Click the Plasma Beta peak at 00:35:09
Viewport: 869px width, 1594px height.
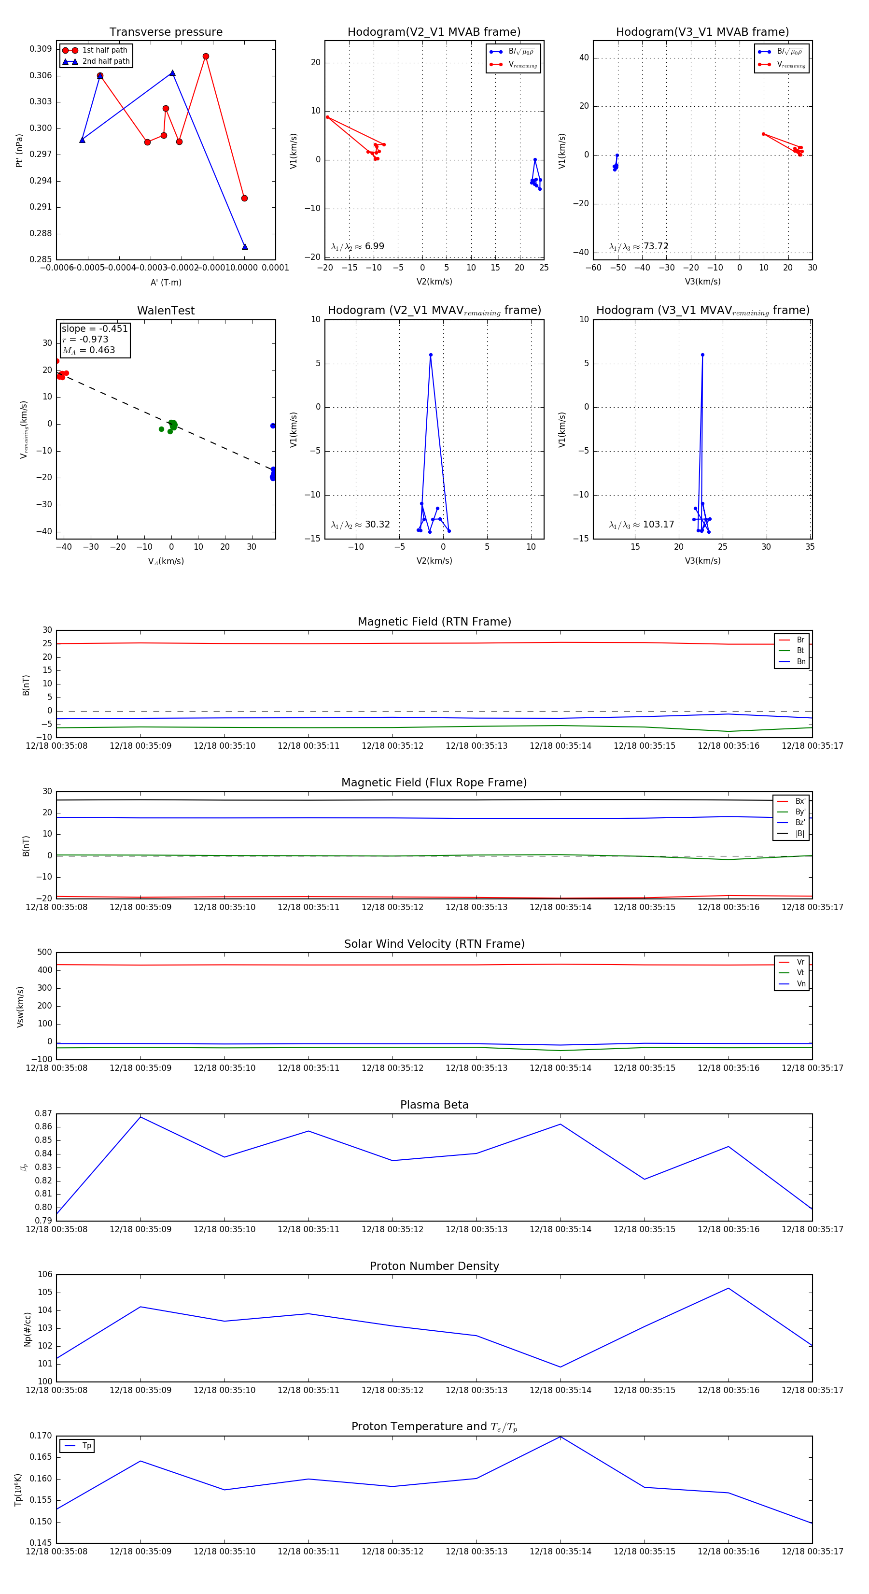140,1117
